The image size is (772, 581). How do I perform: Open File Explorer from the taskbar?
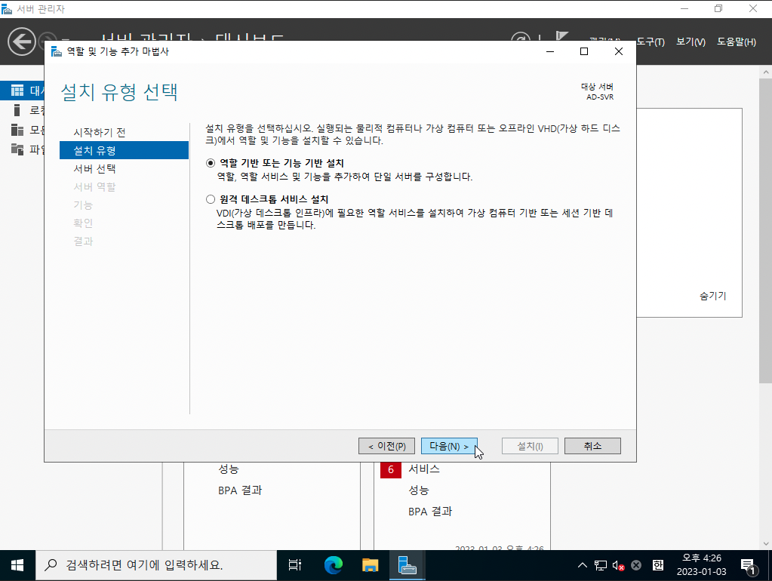point(370,565)
